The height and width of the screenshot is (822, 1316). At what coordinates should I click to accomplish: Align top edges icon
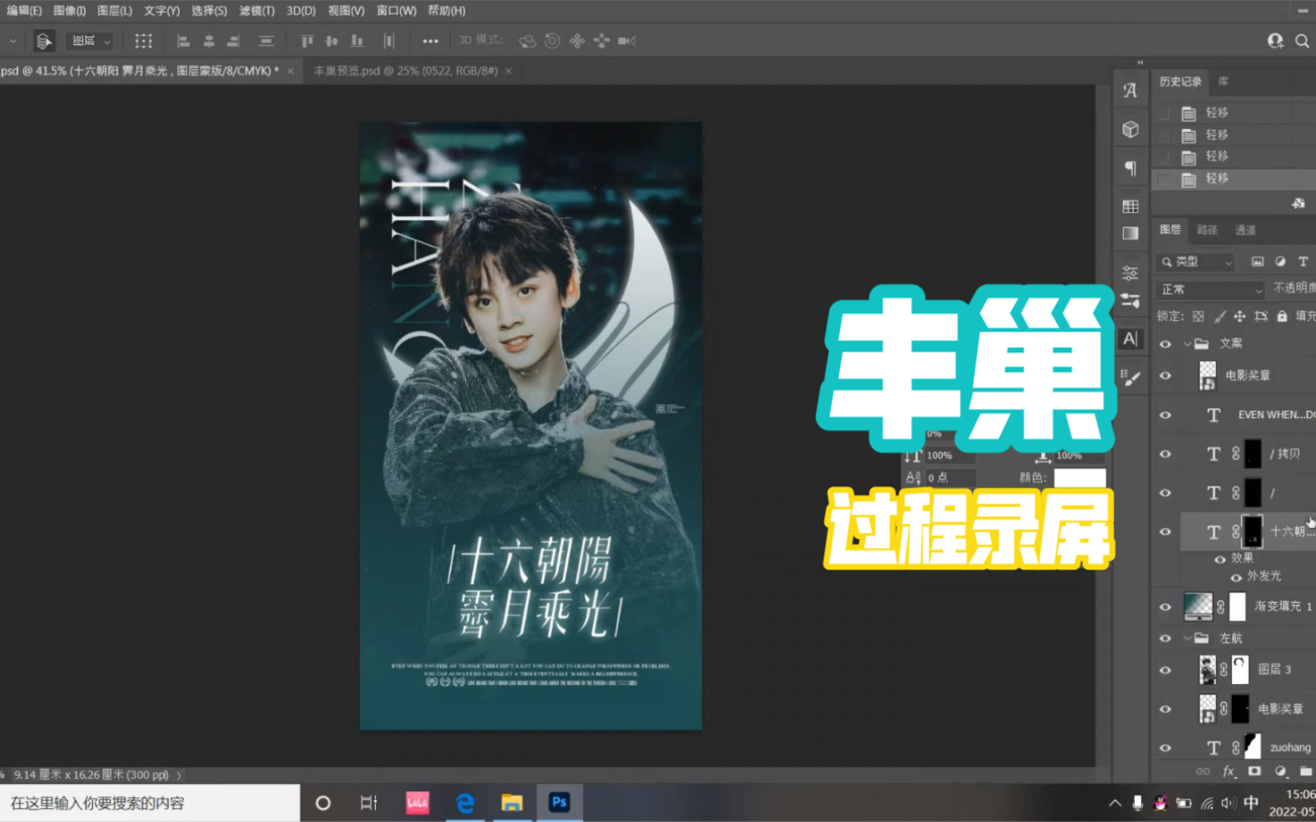(307, 41)
